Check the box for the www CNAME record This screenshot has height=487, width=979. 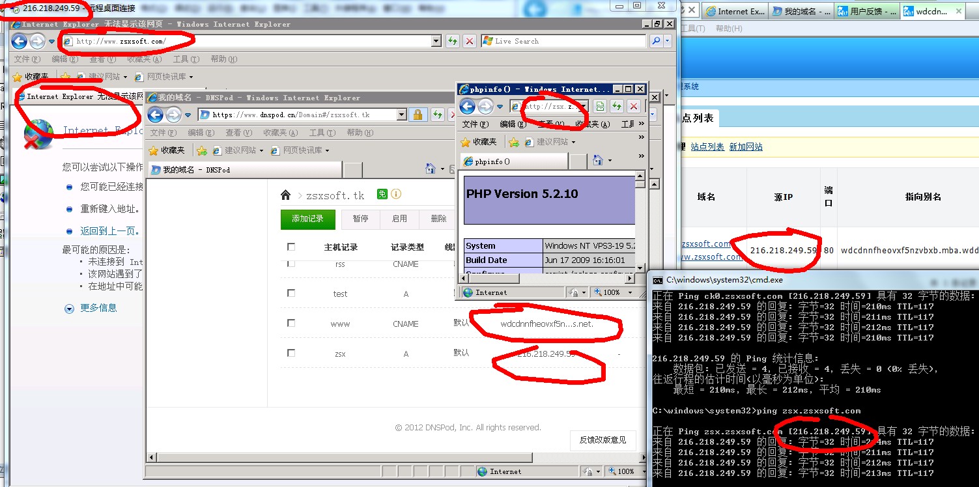click(291, 323)
